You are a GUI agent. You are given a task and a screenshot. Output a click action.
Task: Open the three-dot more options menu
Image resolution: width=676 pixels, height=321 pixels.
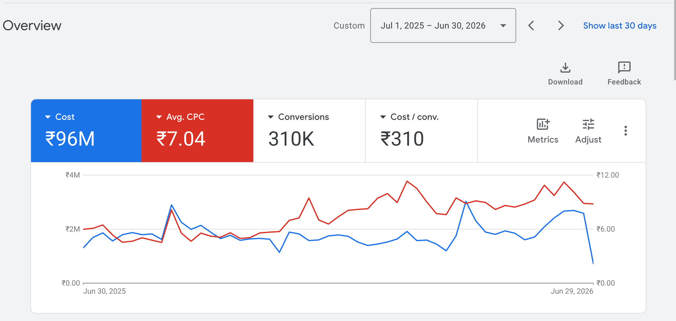[x=626, y=131]
